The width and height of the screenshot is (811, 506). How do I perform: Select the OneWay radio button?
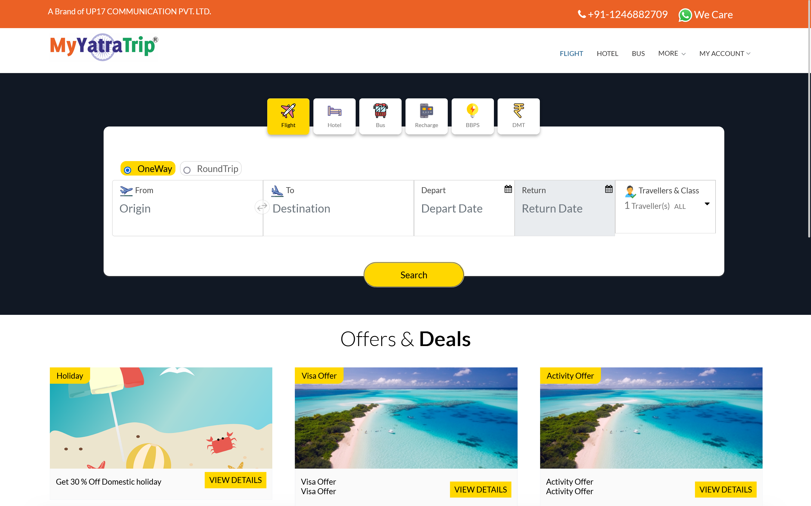(128, 170)
